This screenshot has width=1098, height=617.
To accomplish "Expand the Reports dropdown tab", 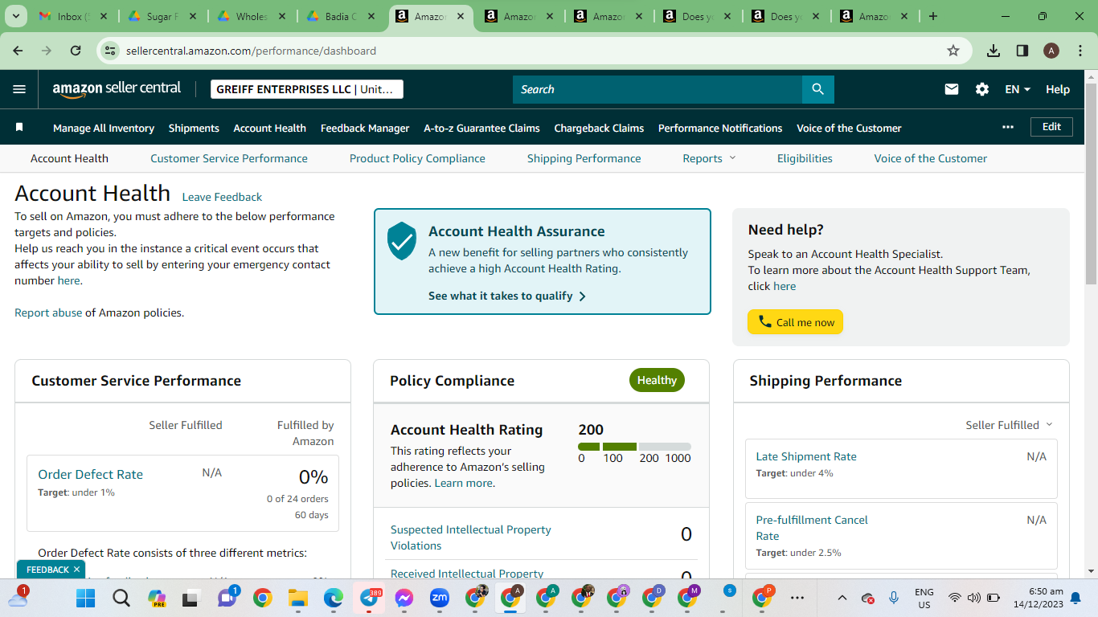I will click(709, 158).
